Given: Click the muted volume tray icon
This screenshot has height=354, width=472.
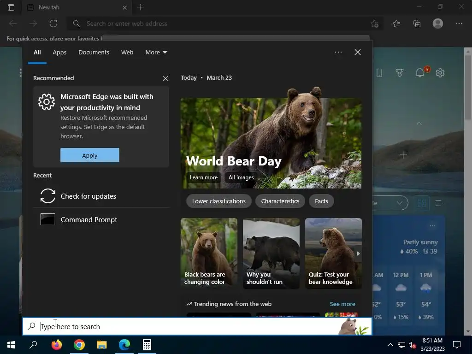Looking at the screenshot, I should (412, 345).
